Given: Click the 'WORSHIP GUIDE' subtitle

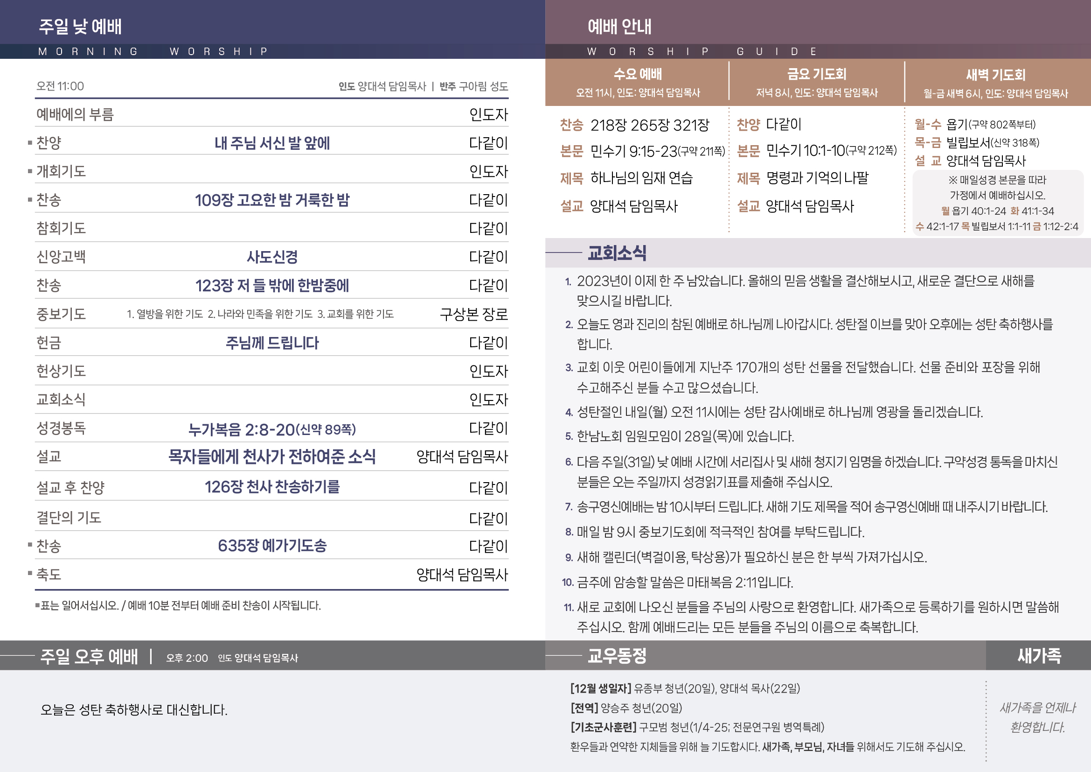Looking at the screenshot, I should pos(702,51).
